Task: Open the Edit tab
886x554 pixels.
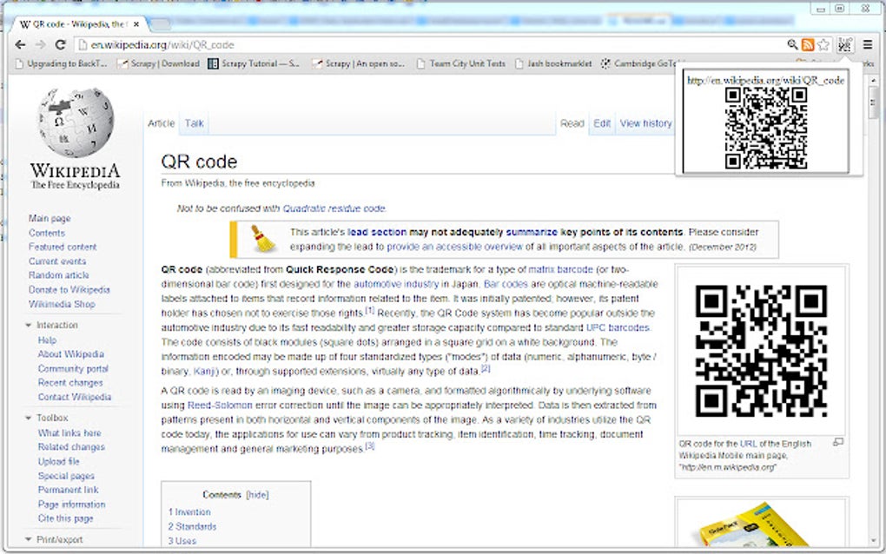Action: [602, 123]
